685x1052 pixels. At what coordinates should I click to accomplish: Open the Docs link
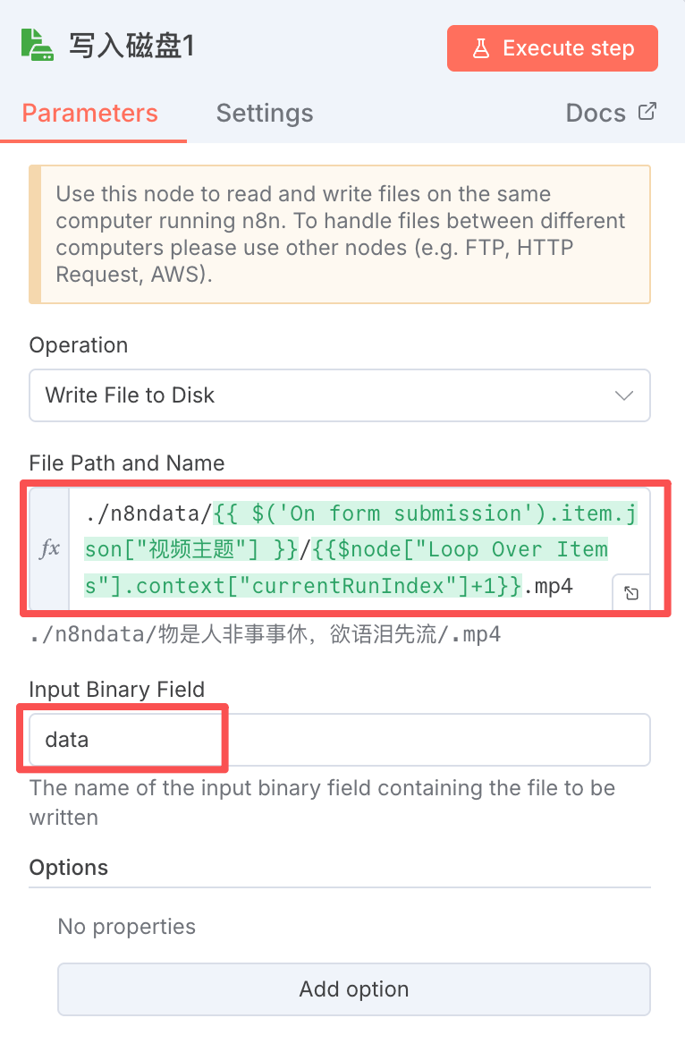[x=596, y=114]
